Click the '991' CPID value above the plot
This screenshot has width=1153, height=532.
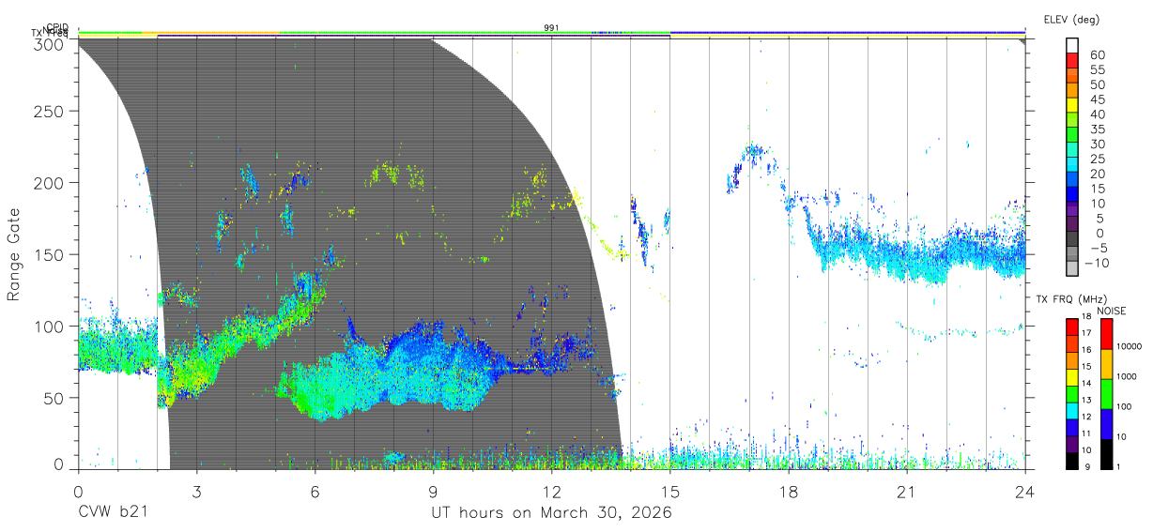click(x=552, y=27)
